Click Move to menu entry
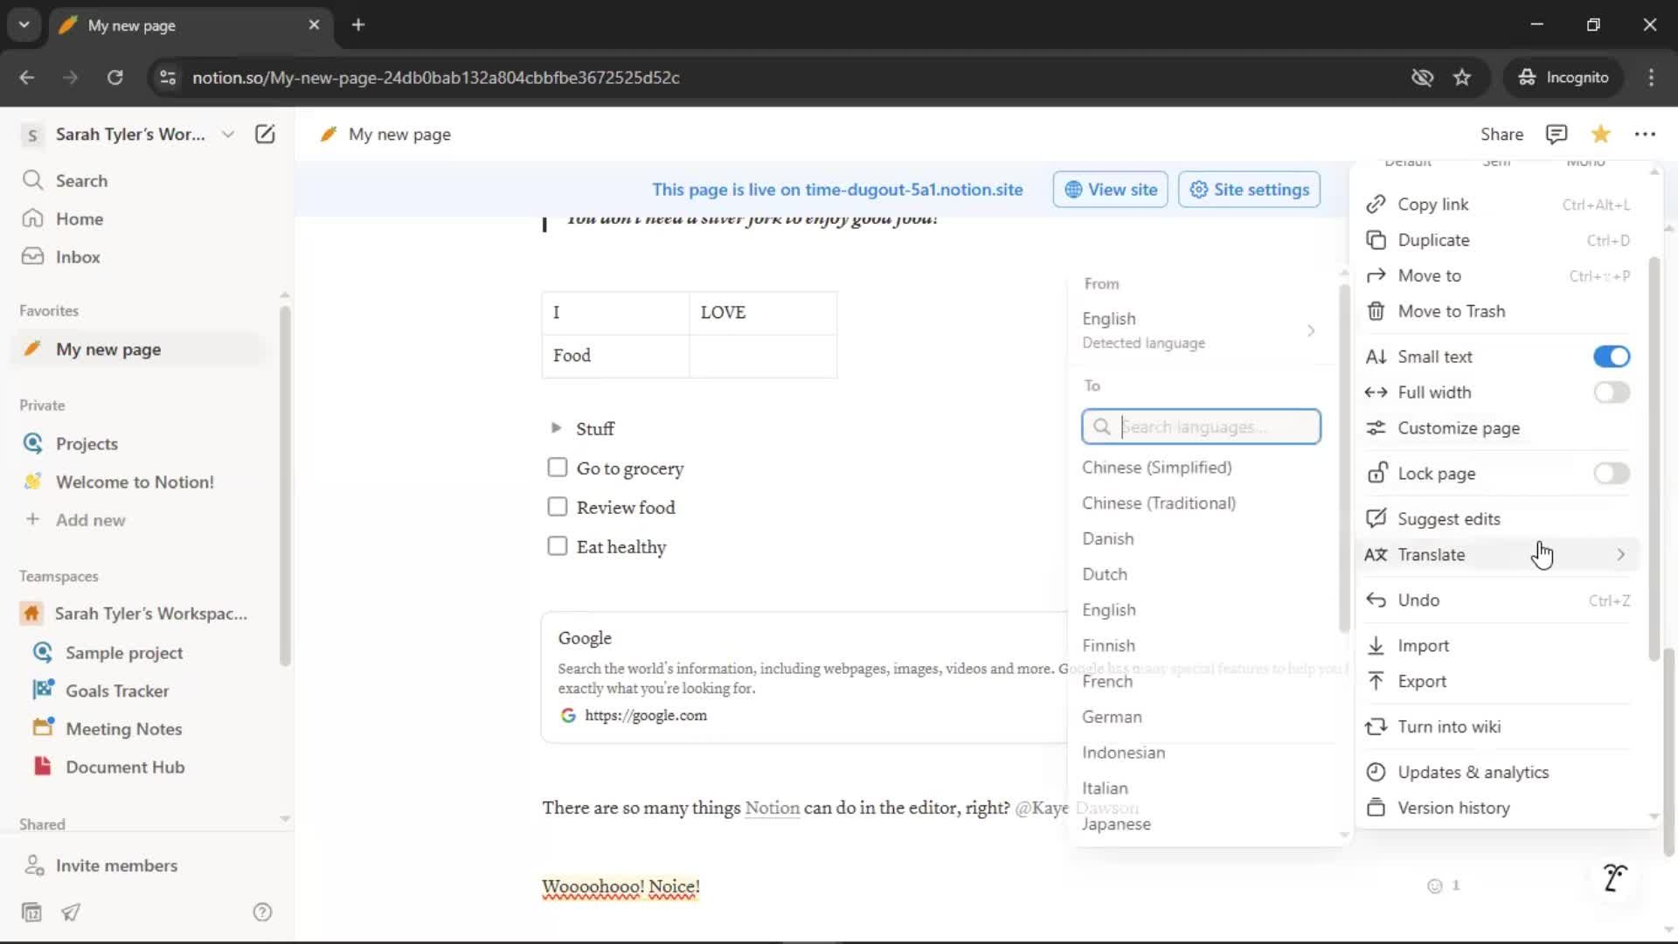 [x=1495, y=275]
